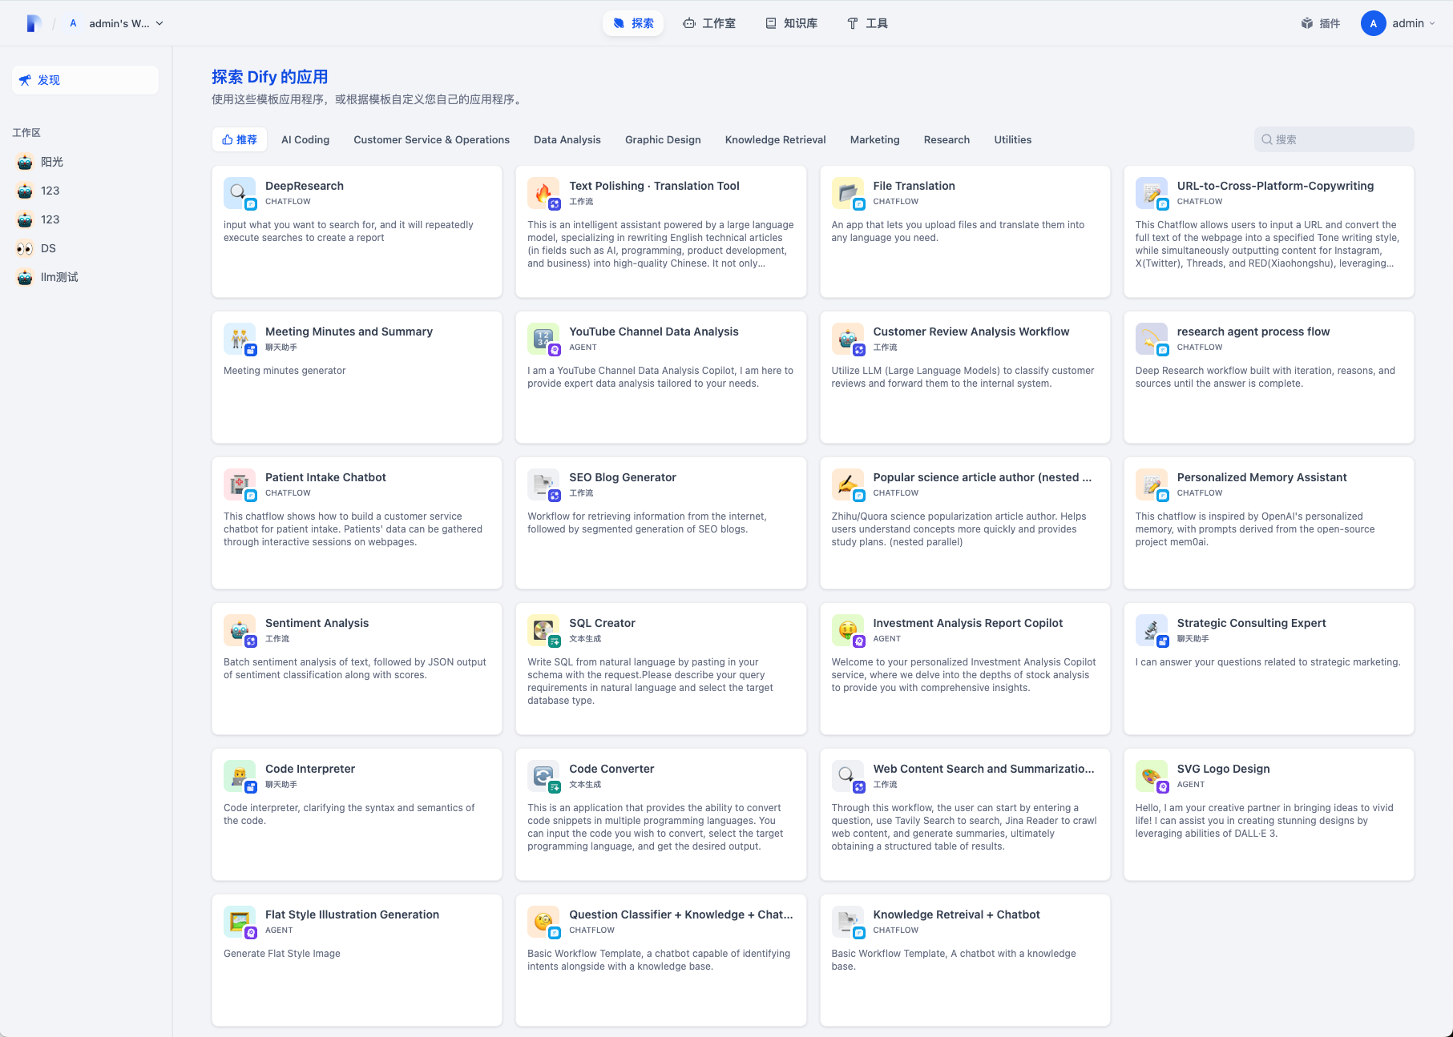Click the Dify logo icon
The height and width of the screenshot is (1037, 1453).
point(33,23)
